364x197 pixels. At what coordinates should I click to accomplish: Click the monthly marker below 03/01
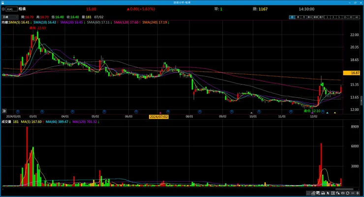tap(42, 112)
